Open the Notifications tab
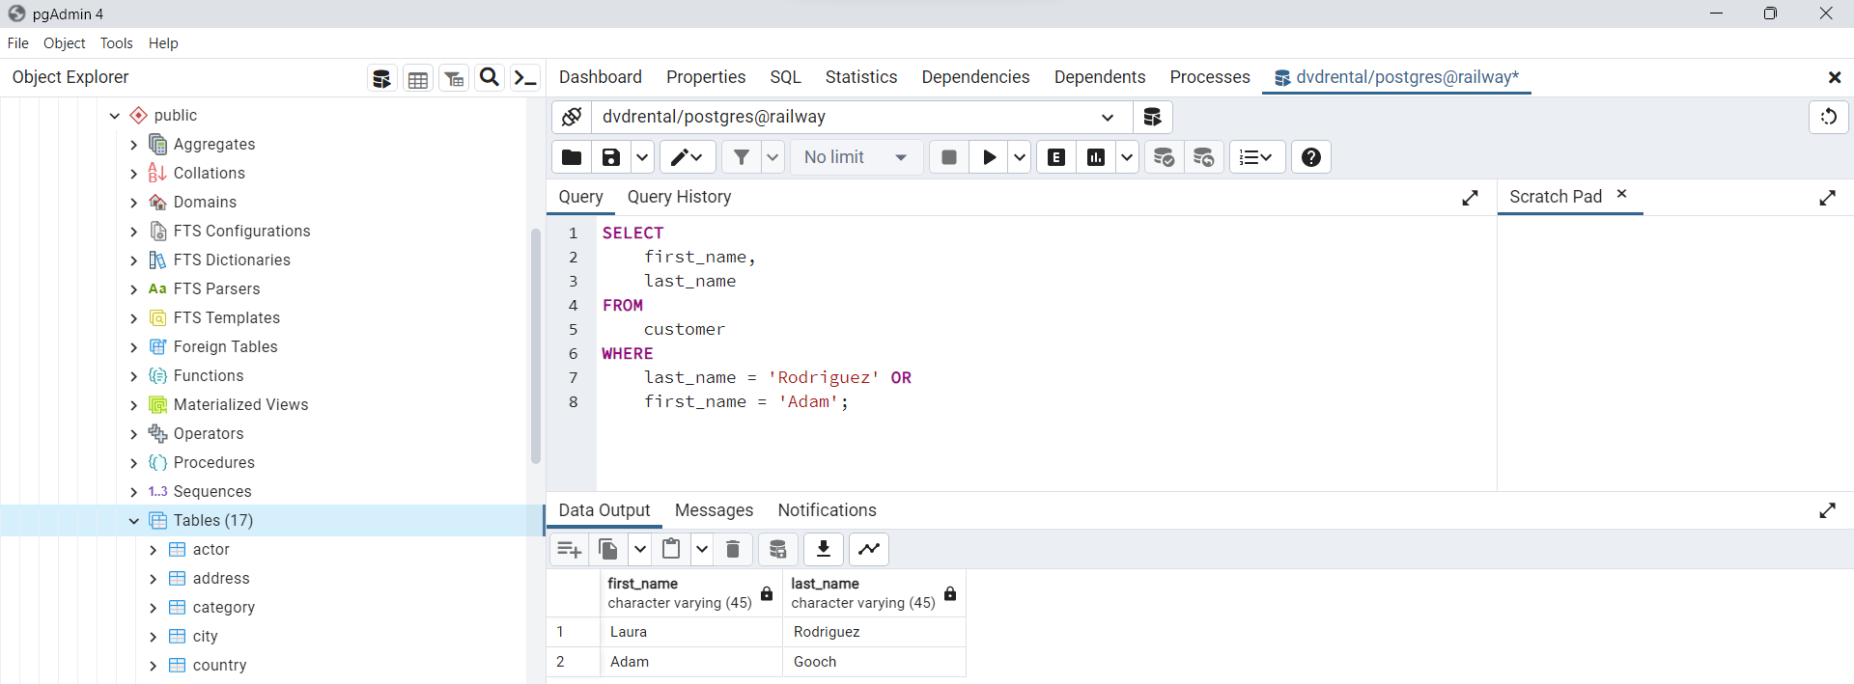 point(828,510)
